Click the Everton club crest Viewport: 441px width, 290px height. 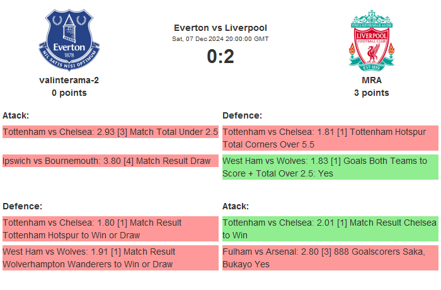click(x=69, y=40)
